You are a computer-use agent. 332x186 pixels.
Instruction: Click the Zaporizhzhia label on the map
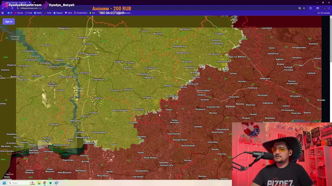(x=75, y=121)
